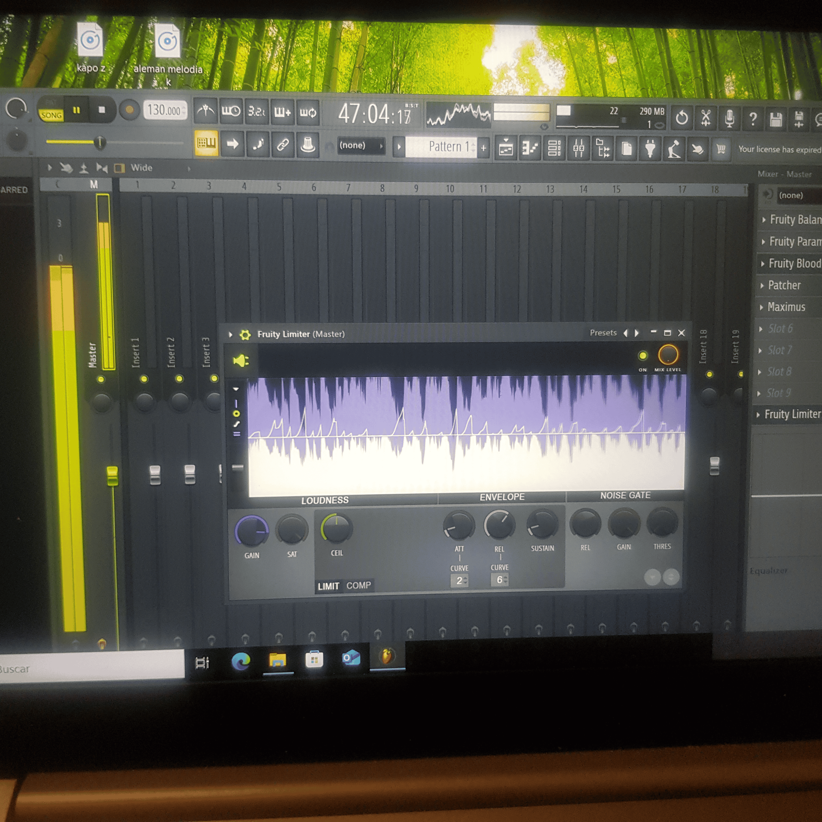The image size is (822, 822).
Task: Open the Browser view icon
Action: tap(602, 149)
